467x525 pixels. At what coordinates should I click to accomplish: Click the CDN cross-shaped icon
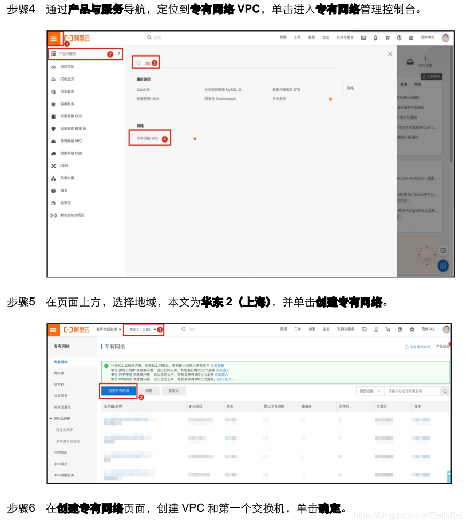point(53,166)
